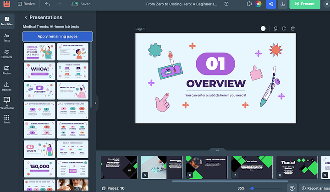Delete page 10 with trash icon

[293, 28]
